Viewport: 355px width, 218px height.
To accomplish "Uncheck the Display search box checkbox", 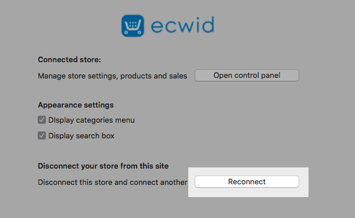I will coord(42,135).
